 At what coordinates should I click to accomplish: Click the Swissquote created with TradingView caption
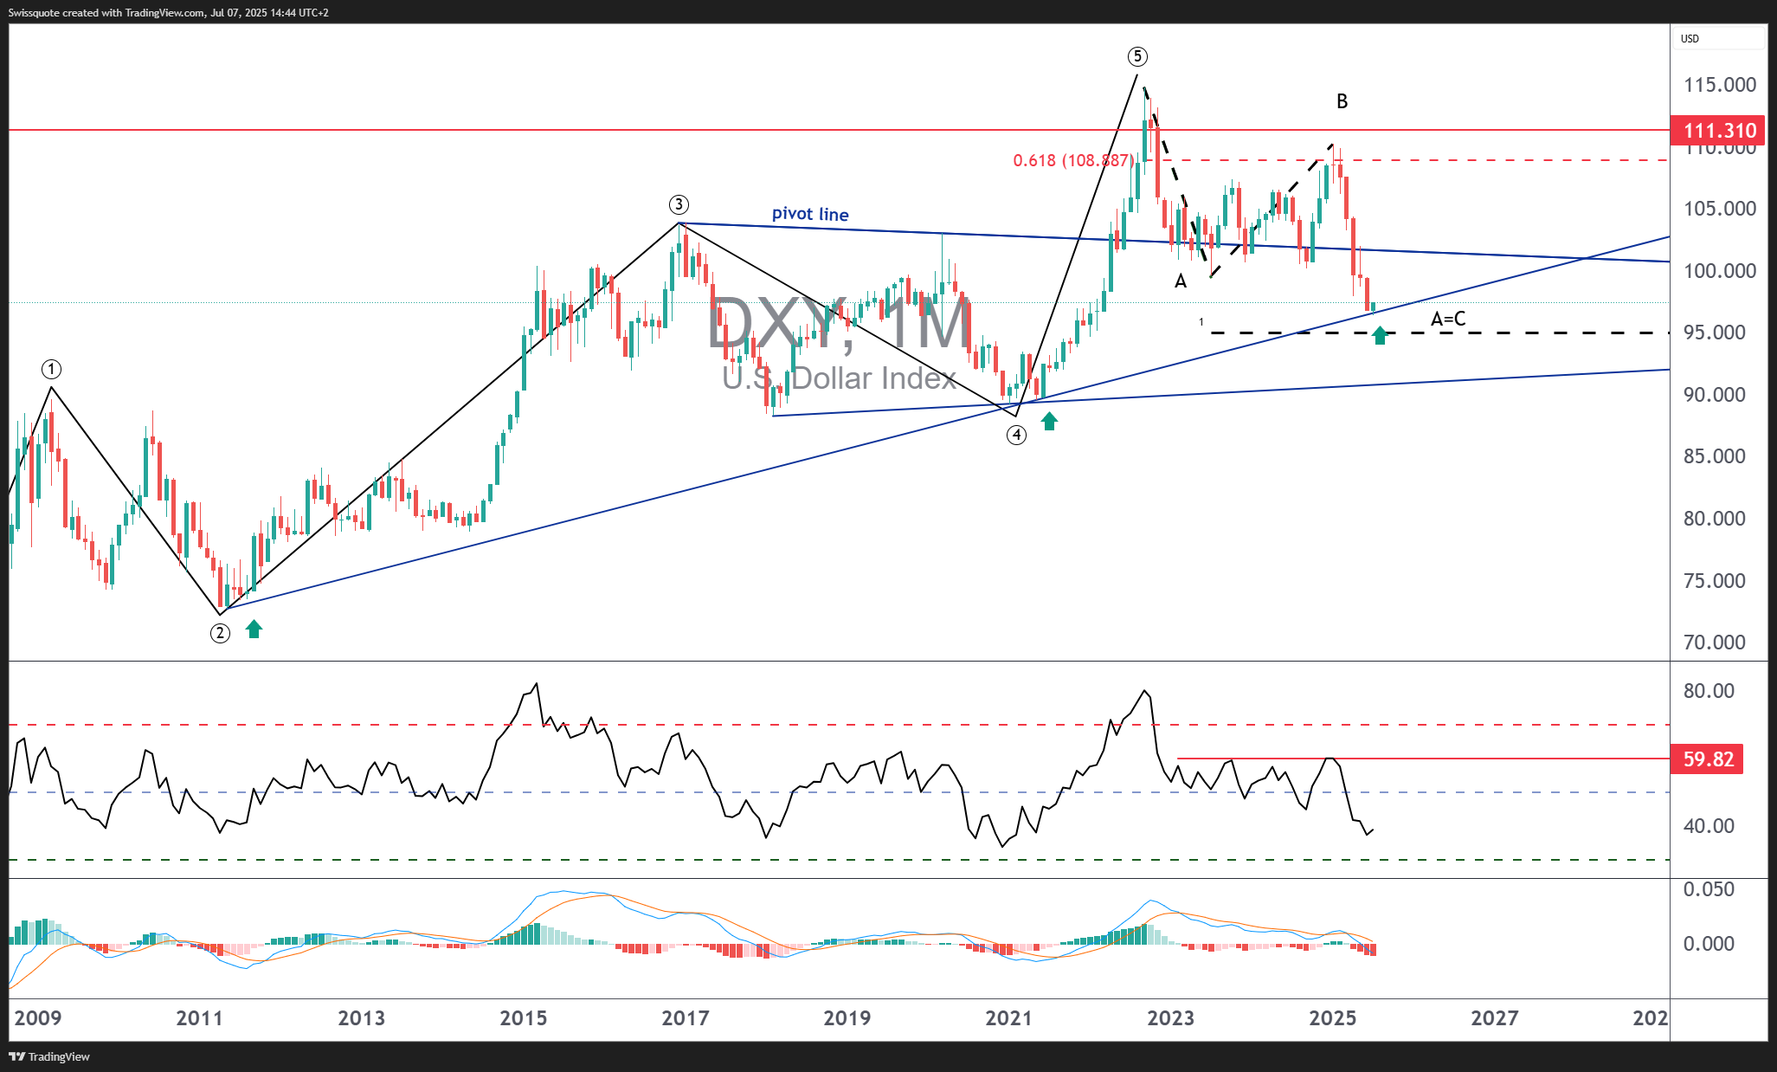[x=169, y=12]
